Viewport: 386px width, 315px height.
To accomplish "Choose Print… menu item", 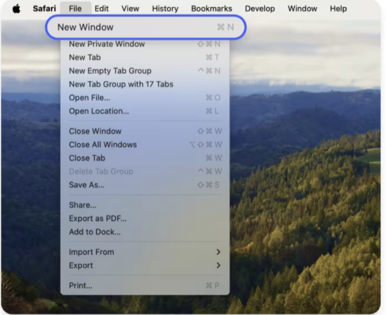I will click(x=145, y=286).
